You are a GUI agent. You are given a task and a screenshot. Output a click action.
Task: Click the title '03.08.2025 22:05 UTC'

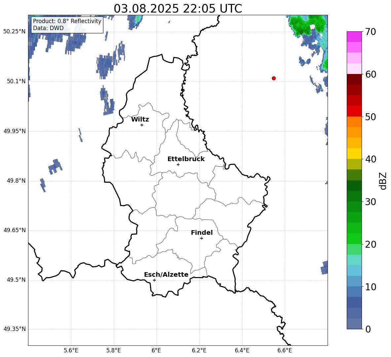click(x=178, y=9)
